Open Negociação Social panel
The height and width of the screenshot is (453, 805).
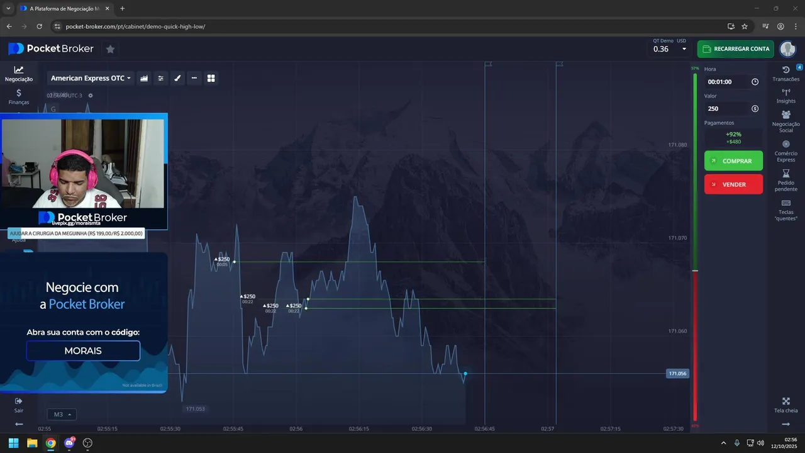click(786, 121)
